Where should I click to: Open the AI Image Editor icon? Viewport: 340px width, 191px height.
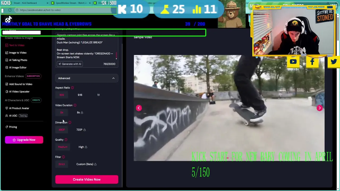(x=7, y=68)
